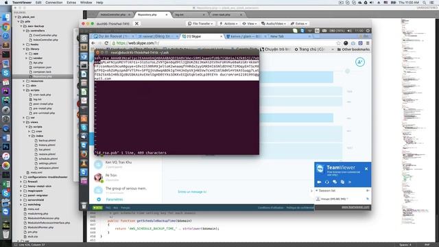
Task: Open Photoshop from macOS dock
Action: pyautogui.click(x=6, y=147)
